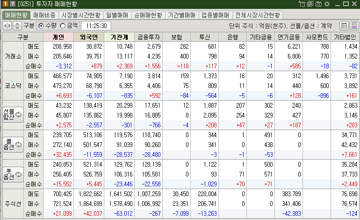Switch to the 매매비중 tab
This screenshot has height=220, width=360.
[44, 15]
